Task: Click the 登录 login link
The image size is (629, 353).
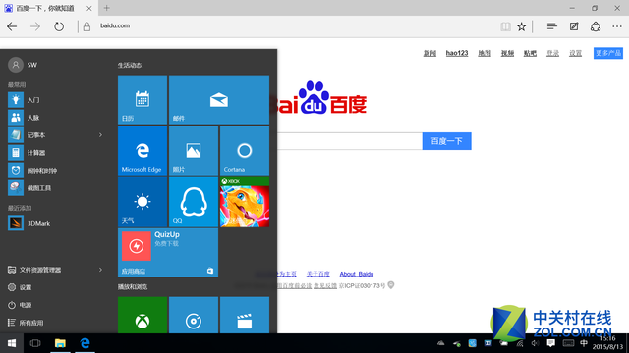Action: point(552,53)
